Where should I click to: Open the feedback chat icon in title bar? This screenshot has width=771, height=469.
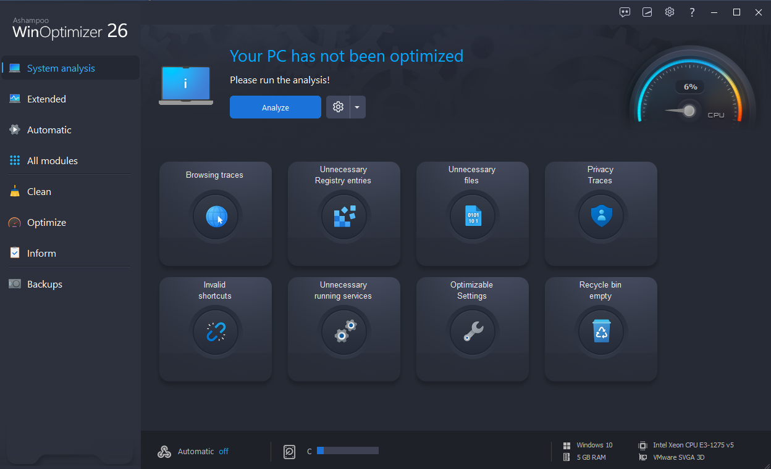(625, 12)
